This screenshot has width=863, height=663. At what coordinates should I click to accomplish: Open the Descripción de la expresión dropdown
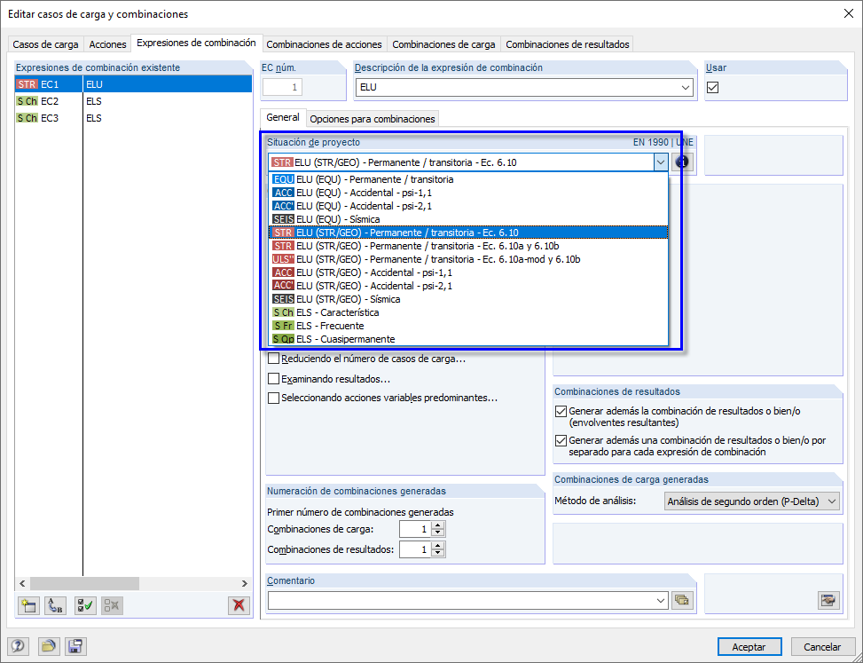tap(687, 87)
